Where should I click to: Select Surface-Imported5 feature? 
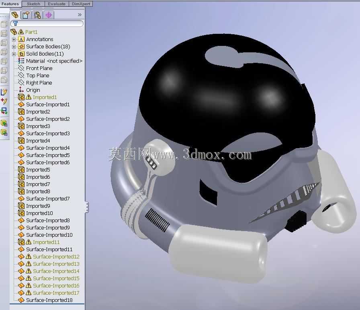(x=48, y=155)
